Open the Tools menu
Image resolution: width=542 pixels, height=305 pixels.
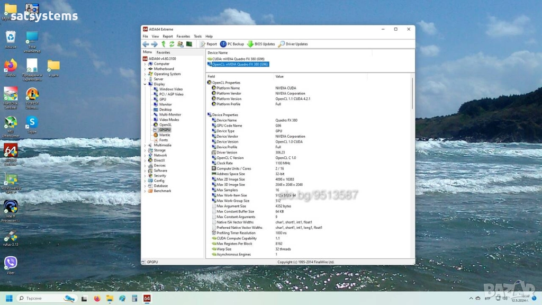[x=197, y=37]
